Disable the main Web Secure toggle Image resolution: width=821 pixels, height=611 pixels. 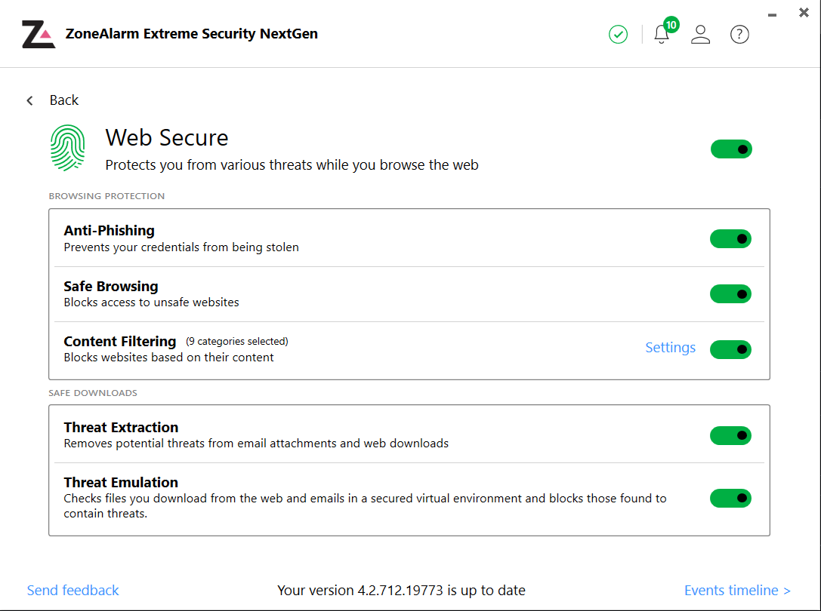[731, 149]
